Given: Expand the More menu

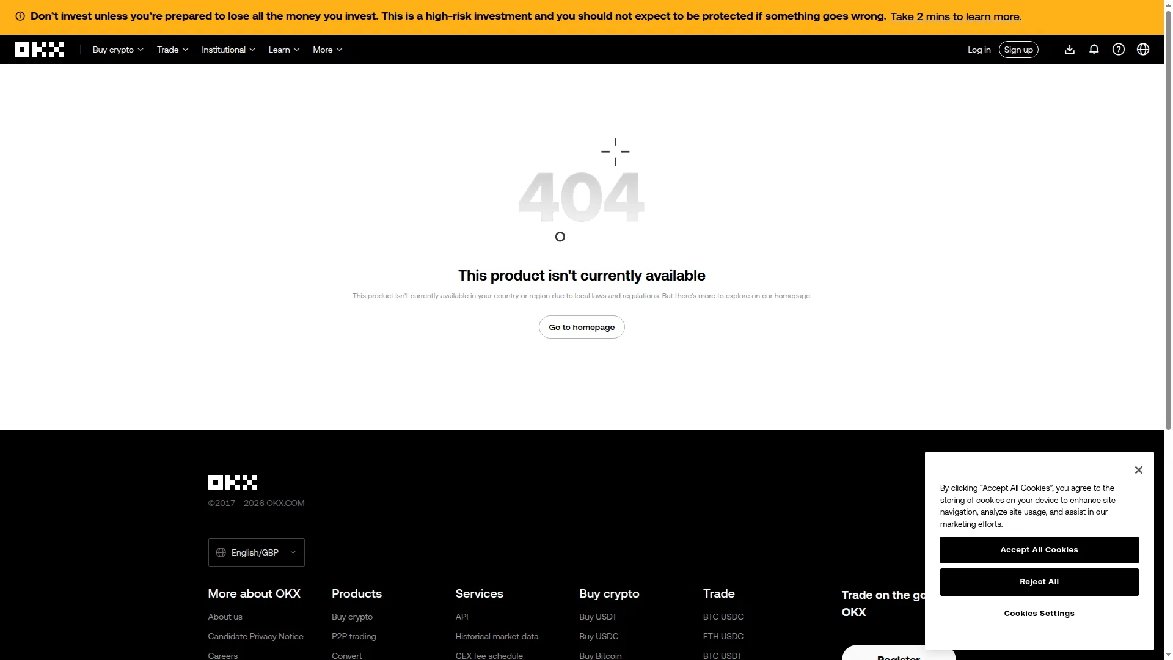Looking at the screenshot, I should point(327,50).
